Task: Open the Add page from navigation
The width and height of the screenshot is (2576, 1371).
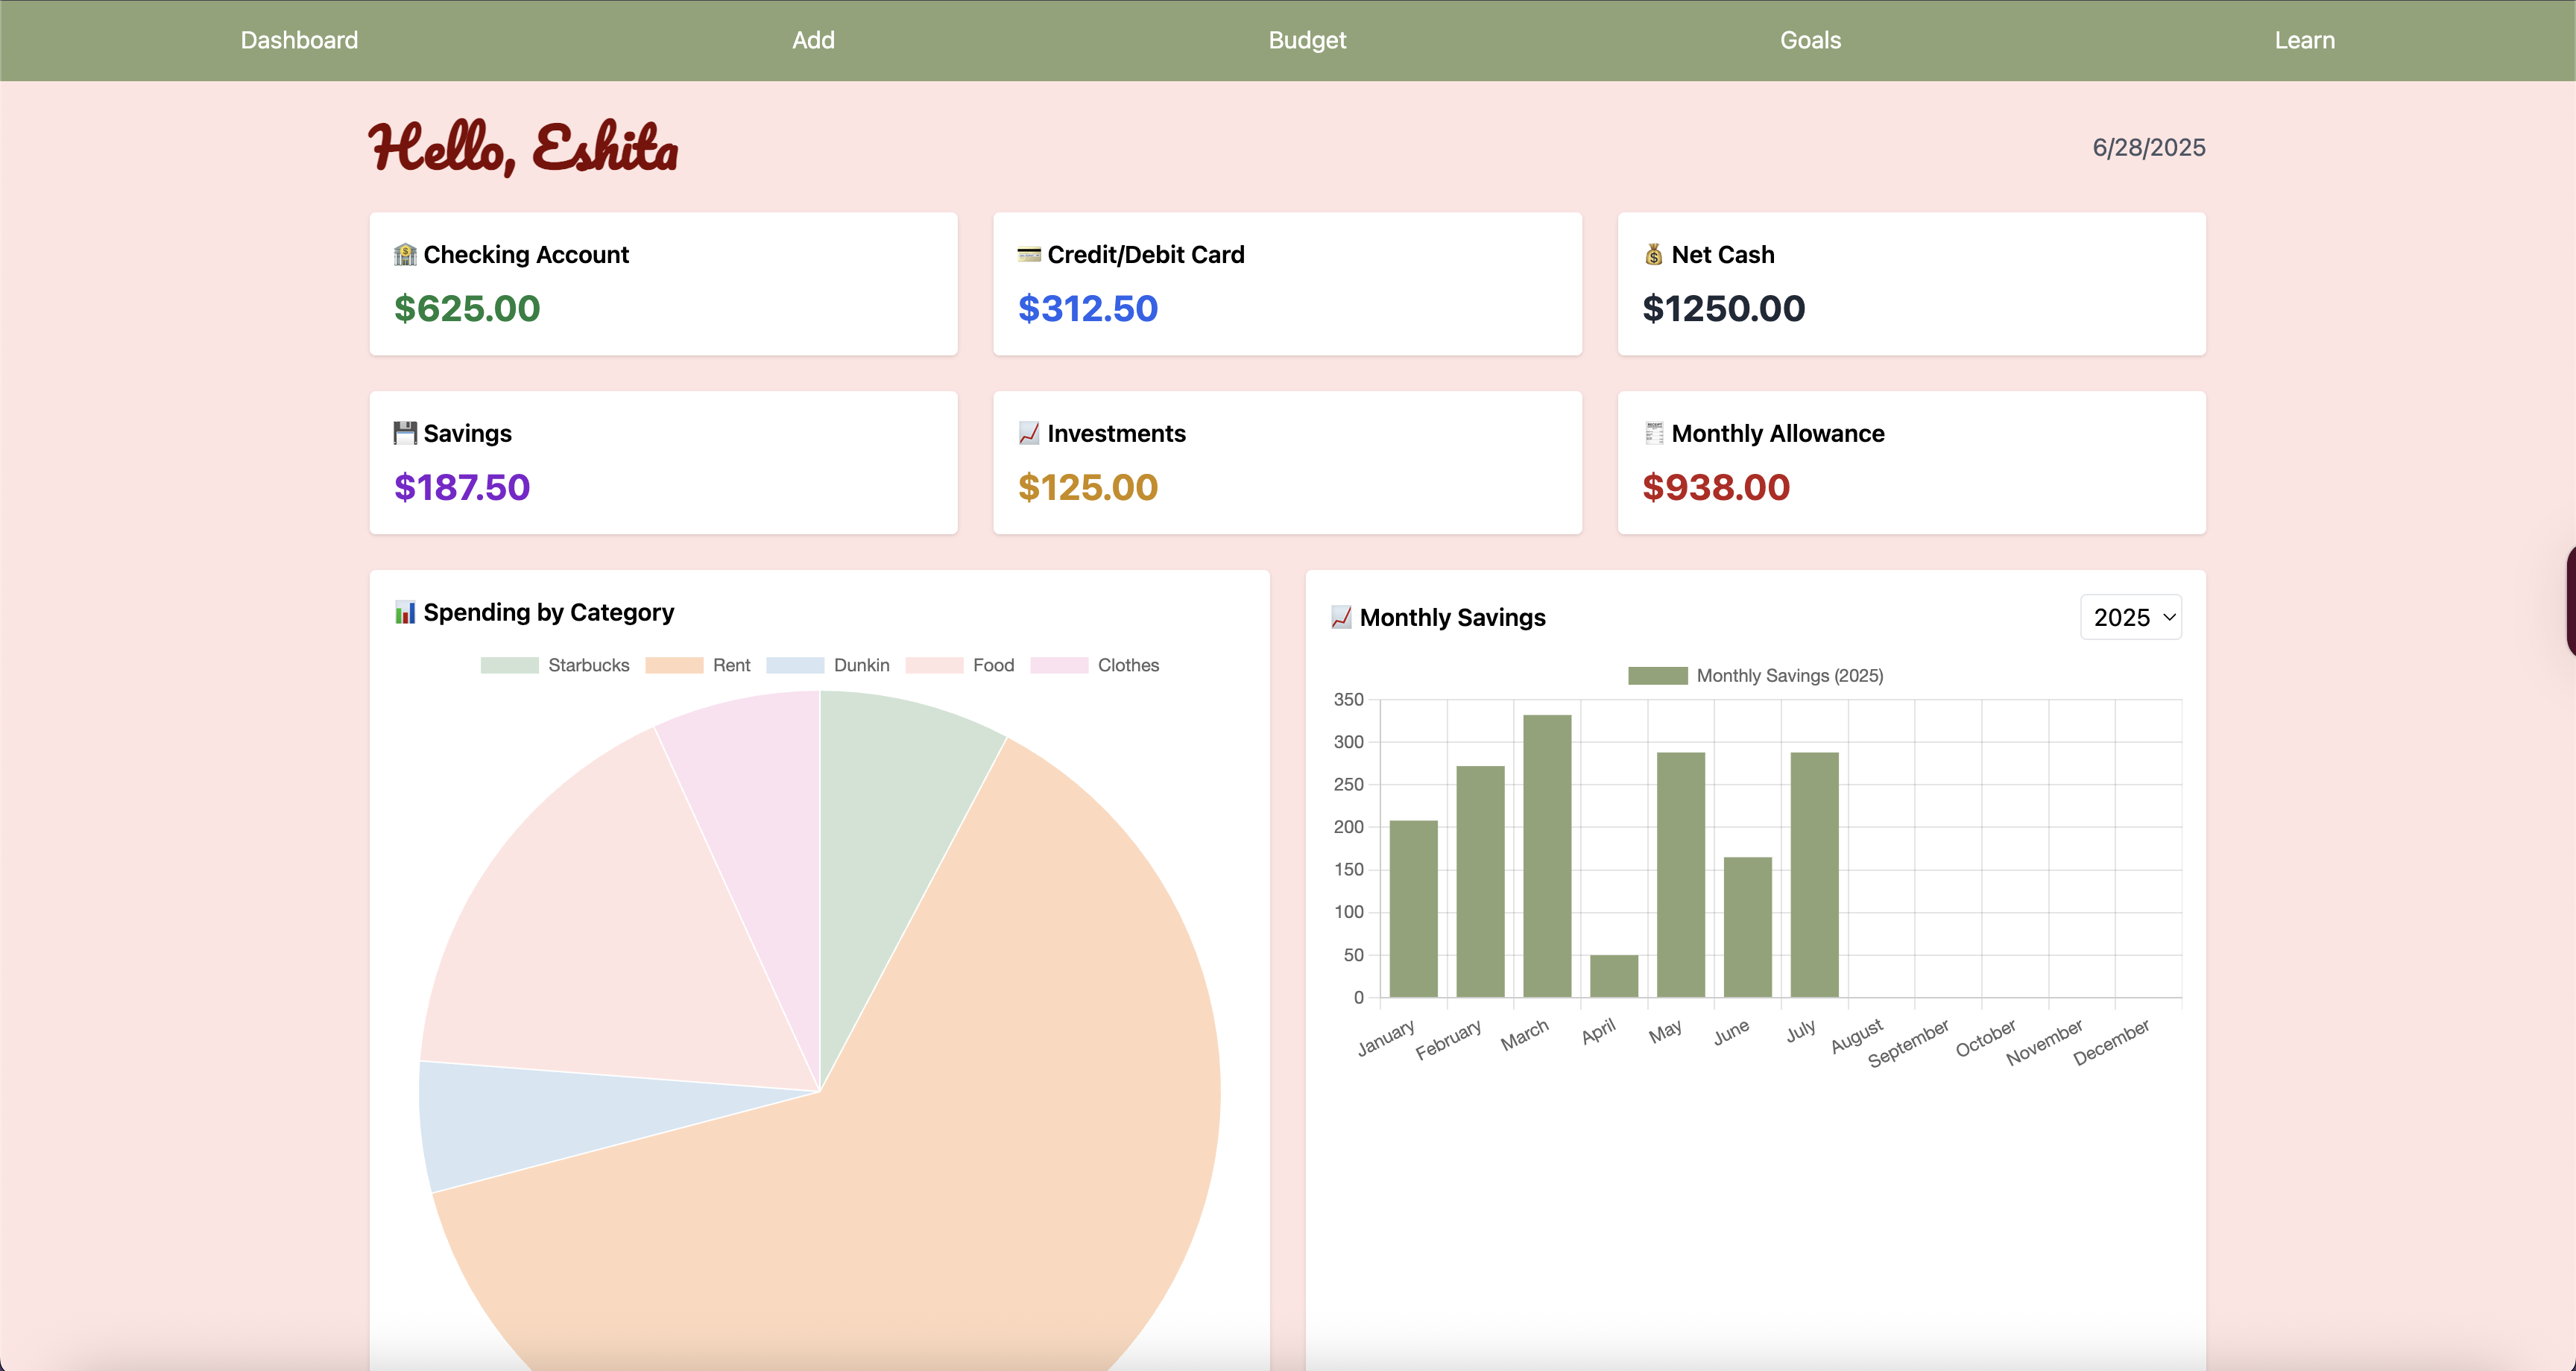Action: [813, 40]
